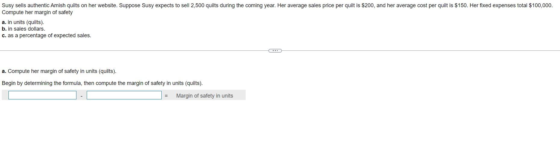This screenshot has height=142, width=560.
Task: Click the equals sign in the formula row
Action: pyautogui.click(x=166, y=96)
